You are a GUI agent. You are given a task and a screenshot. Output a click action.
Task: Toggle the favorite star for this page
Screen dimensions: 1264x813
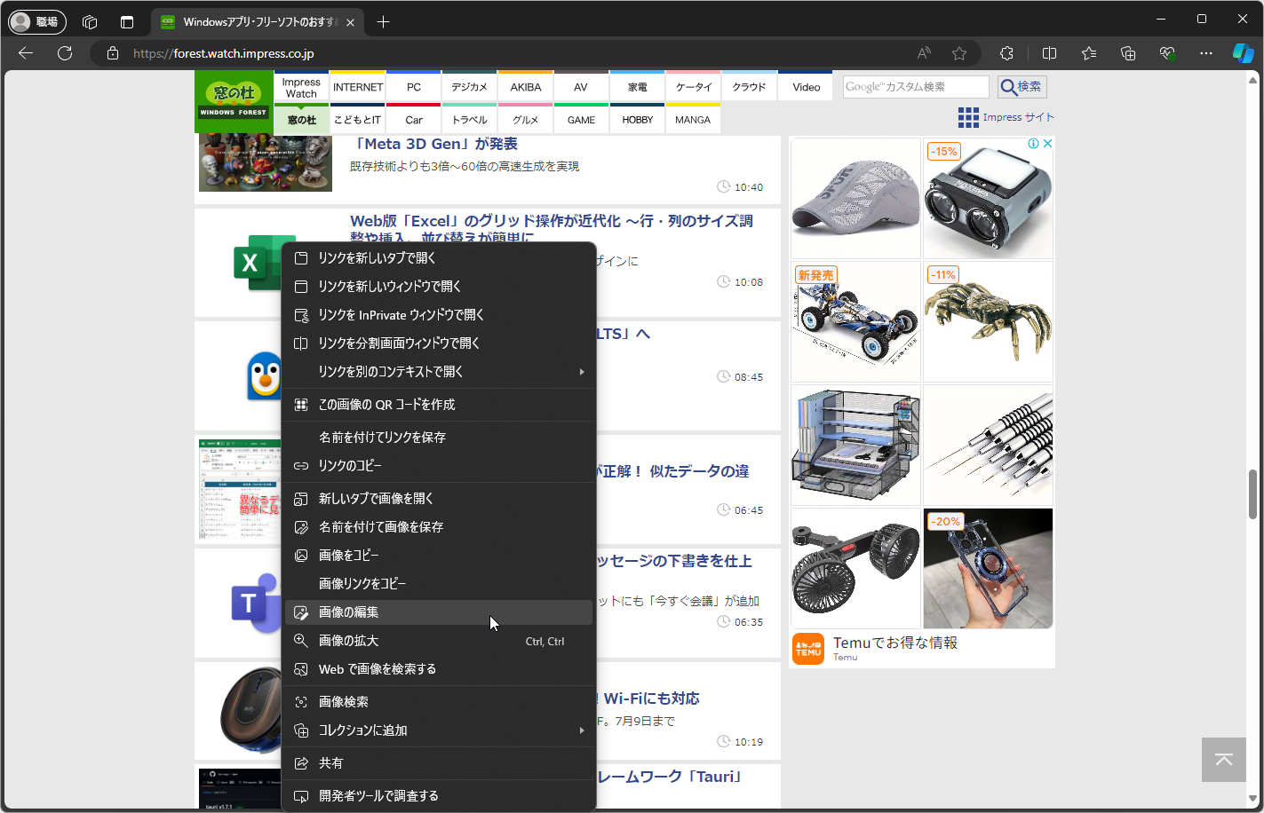click(x=959, y=53)
